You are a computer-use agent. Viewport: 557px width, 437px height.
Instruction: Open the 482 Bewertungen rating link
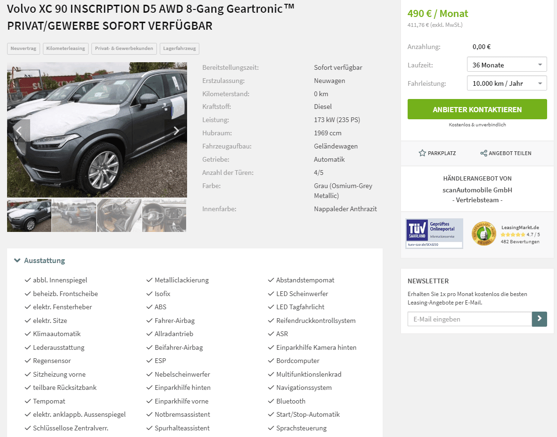tap(520, 241)
